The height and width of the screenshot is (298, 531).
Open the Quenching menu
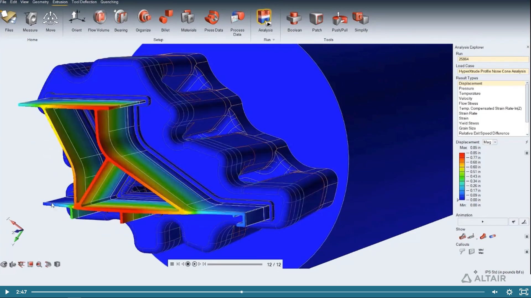point(109,2)
